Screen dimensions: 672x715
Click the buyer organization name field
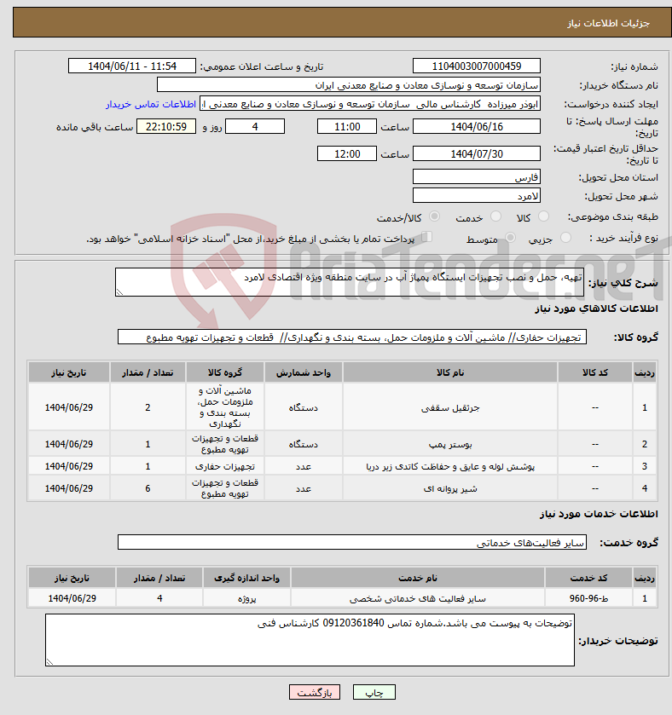(349, 85)
